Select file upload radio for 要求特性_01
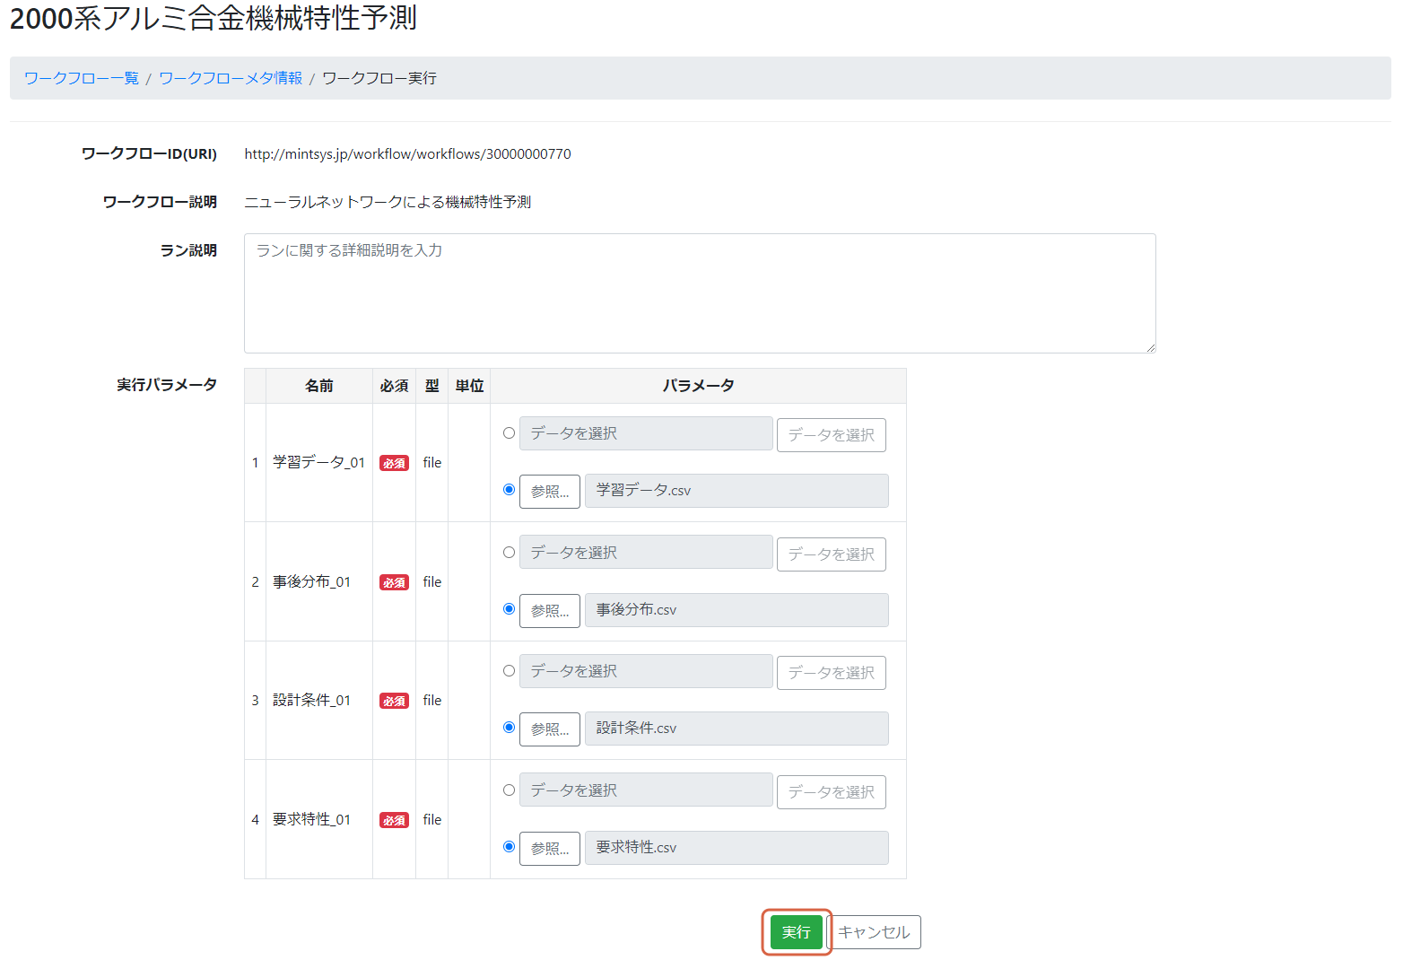The width and height of the screenshot is (1403, 960). tap(510, 847)
